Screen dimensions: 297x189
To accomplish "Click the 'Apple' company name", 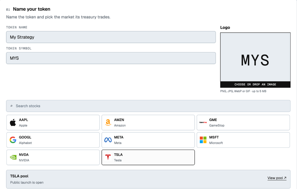I will click(x=23, y=125).
